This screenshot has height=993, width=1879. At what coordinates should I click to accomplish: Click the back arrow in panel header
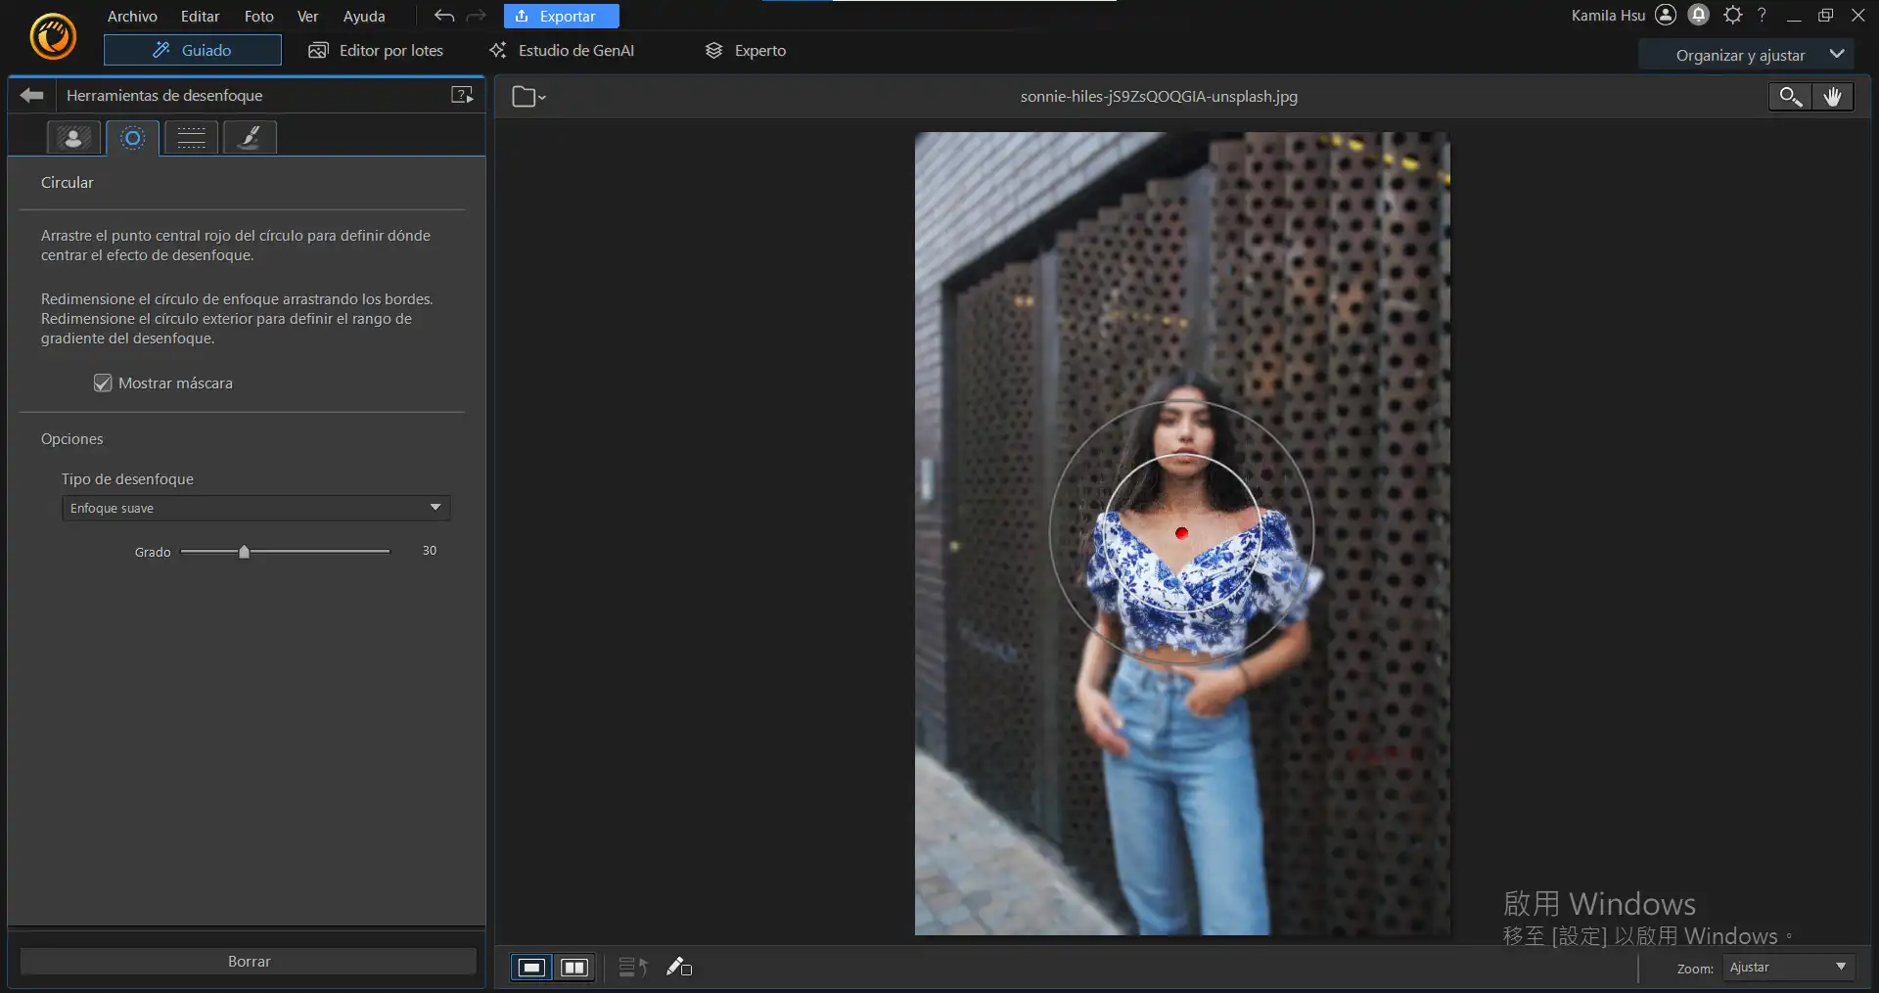tap(31, 95)
